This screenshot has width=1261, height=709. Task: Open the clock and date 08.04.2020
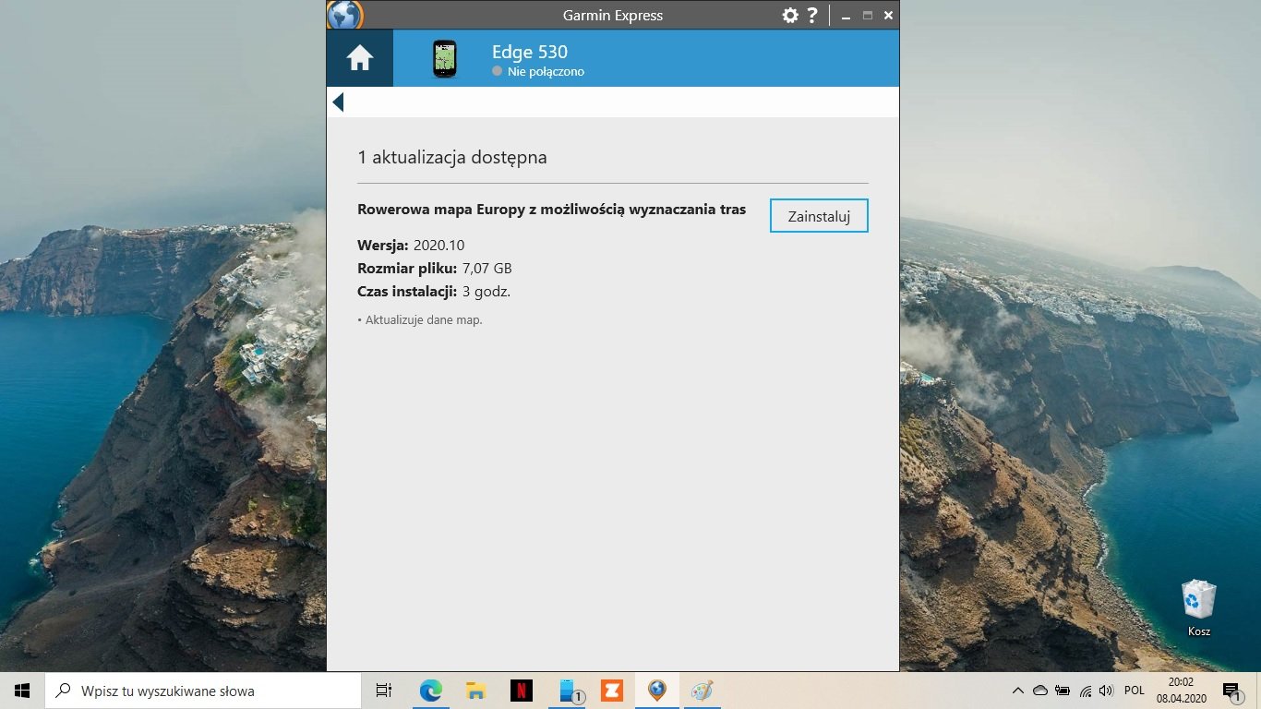(x=1180, y=691)
